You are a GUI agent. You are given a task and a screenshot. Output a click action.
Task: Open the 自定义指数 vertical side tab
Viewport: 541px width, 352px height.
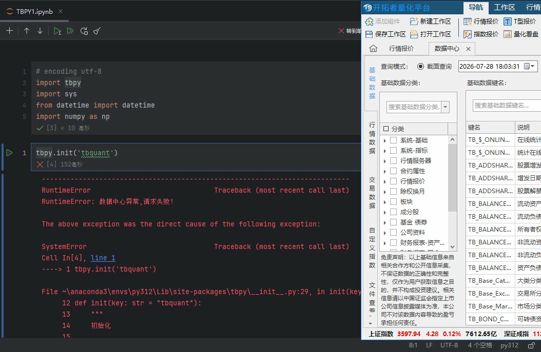pyautogui.click(x=372, y=247)
